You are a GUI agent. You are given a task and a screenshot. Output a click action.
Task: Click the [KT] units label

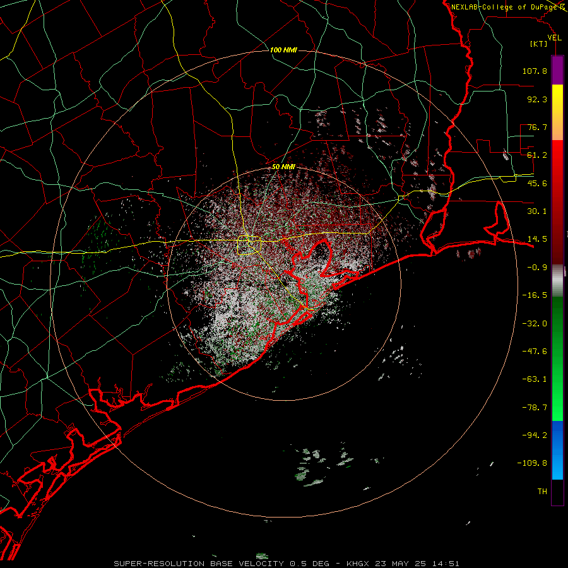[x=539, y=44]
